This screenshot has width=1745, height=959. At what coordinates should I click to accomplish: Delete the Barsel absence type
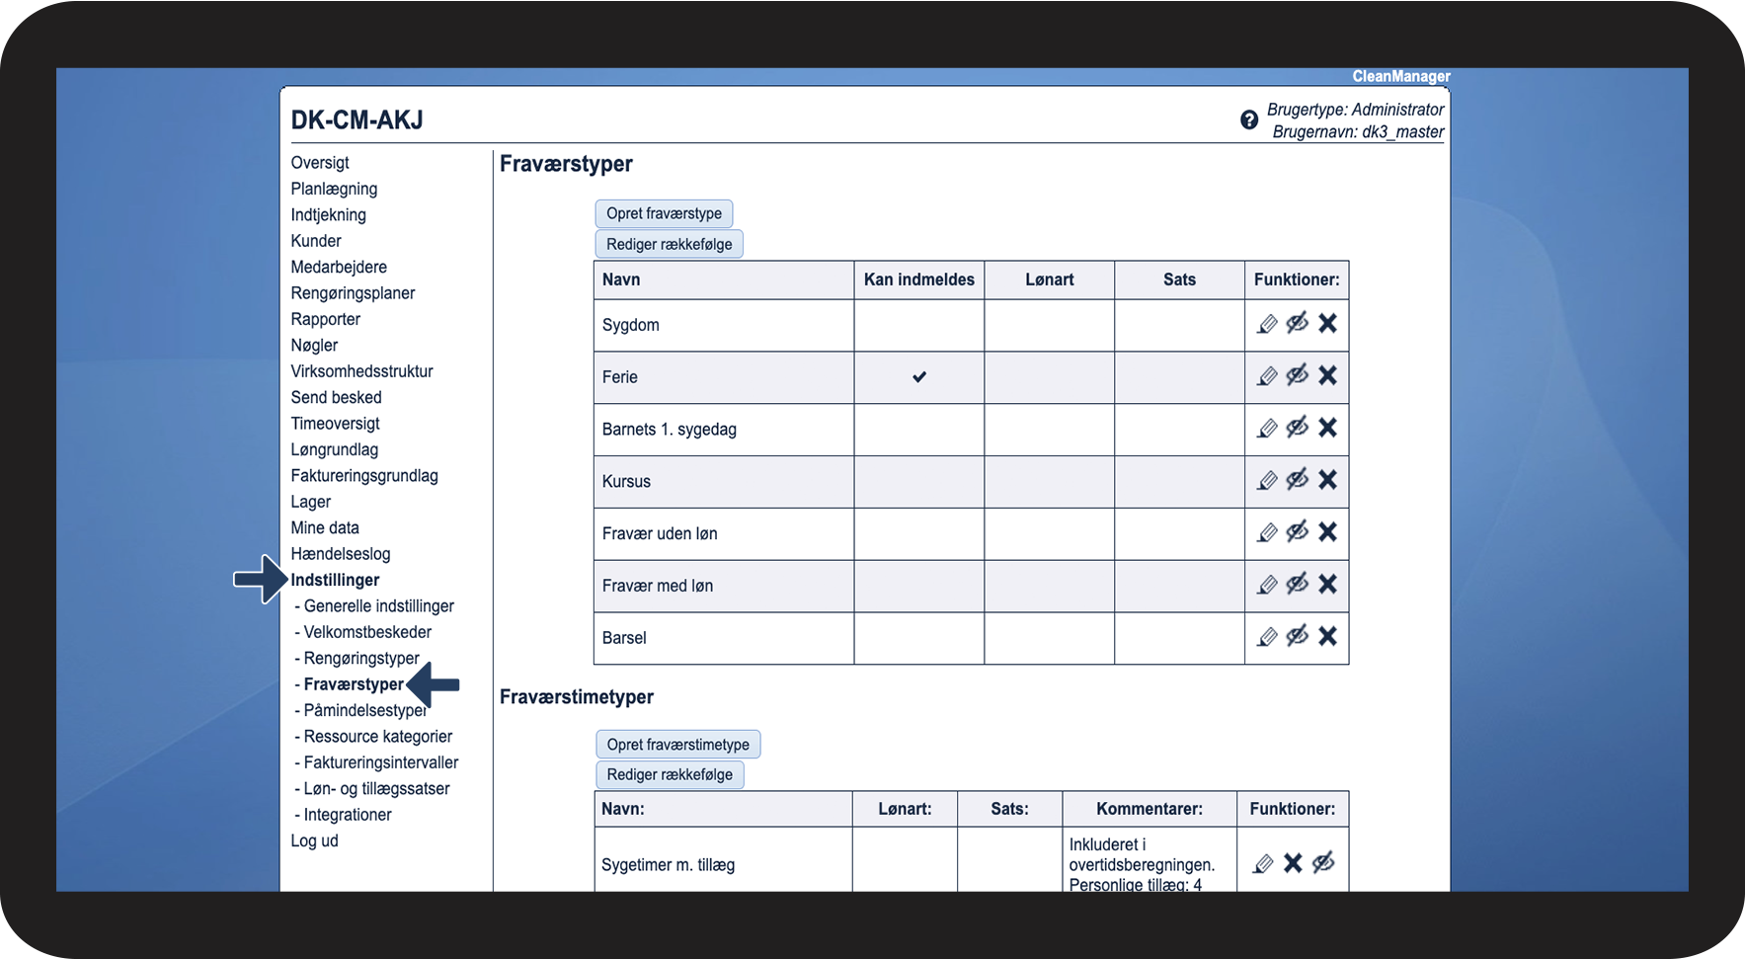click(x=1327, y=636)
